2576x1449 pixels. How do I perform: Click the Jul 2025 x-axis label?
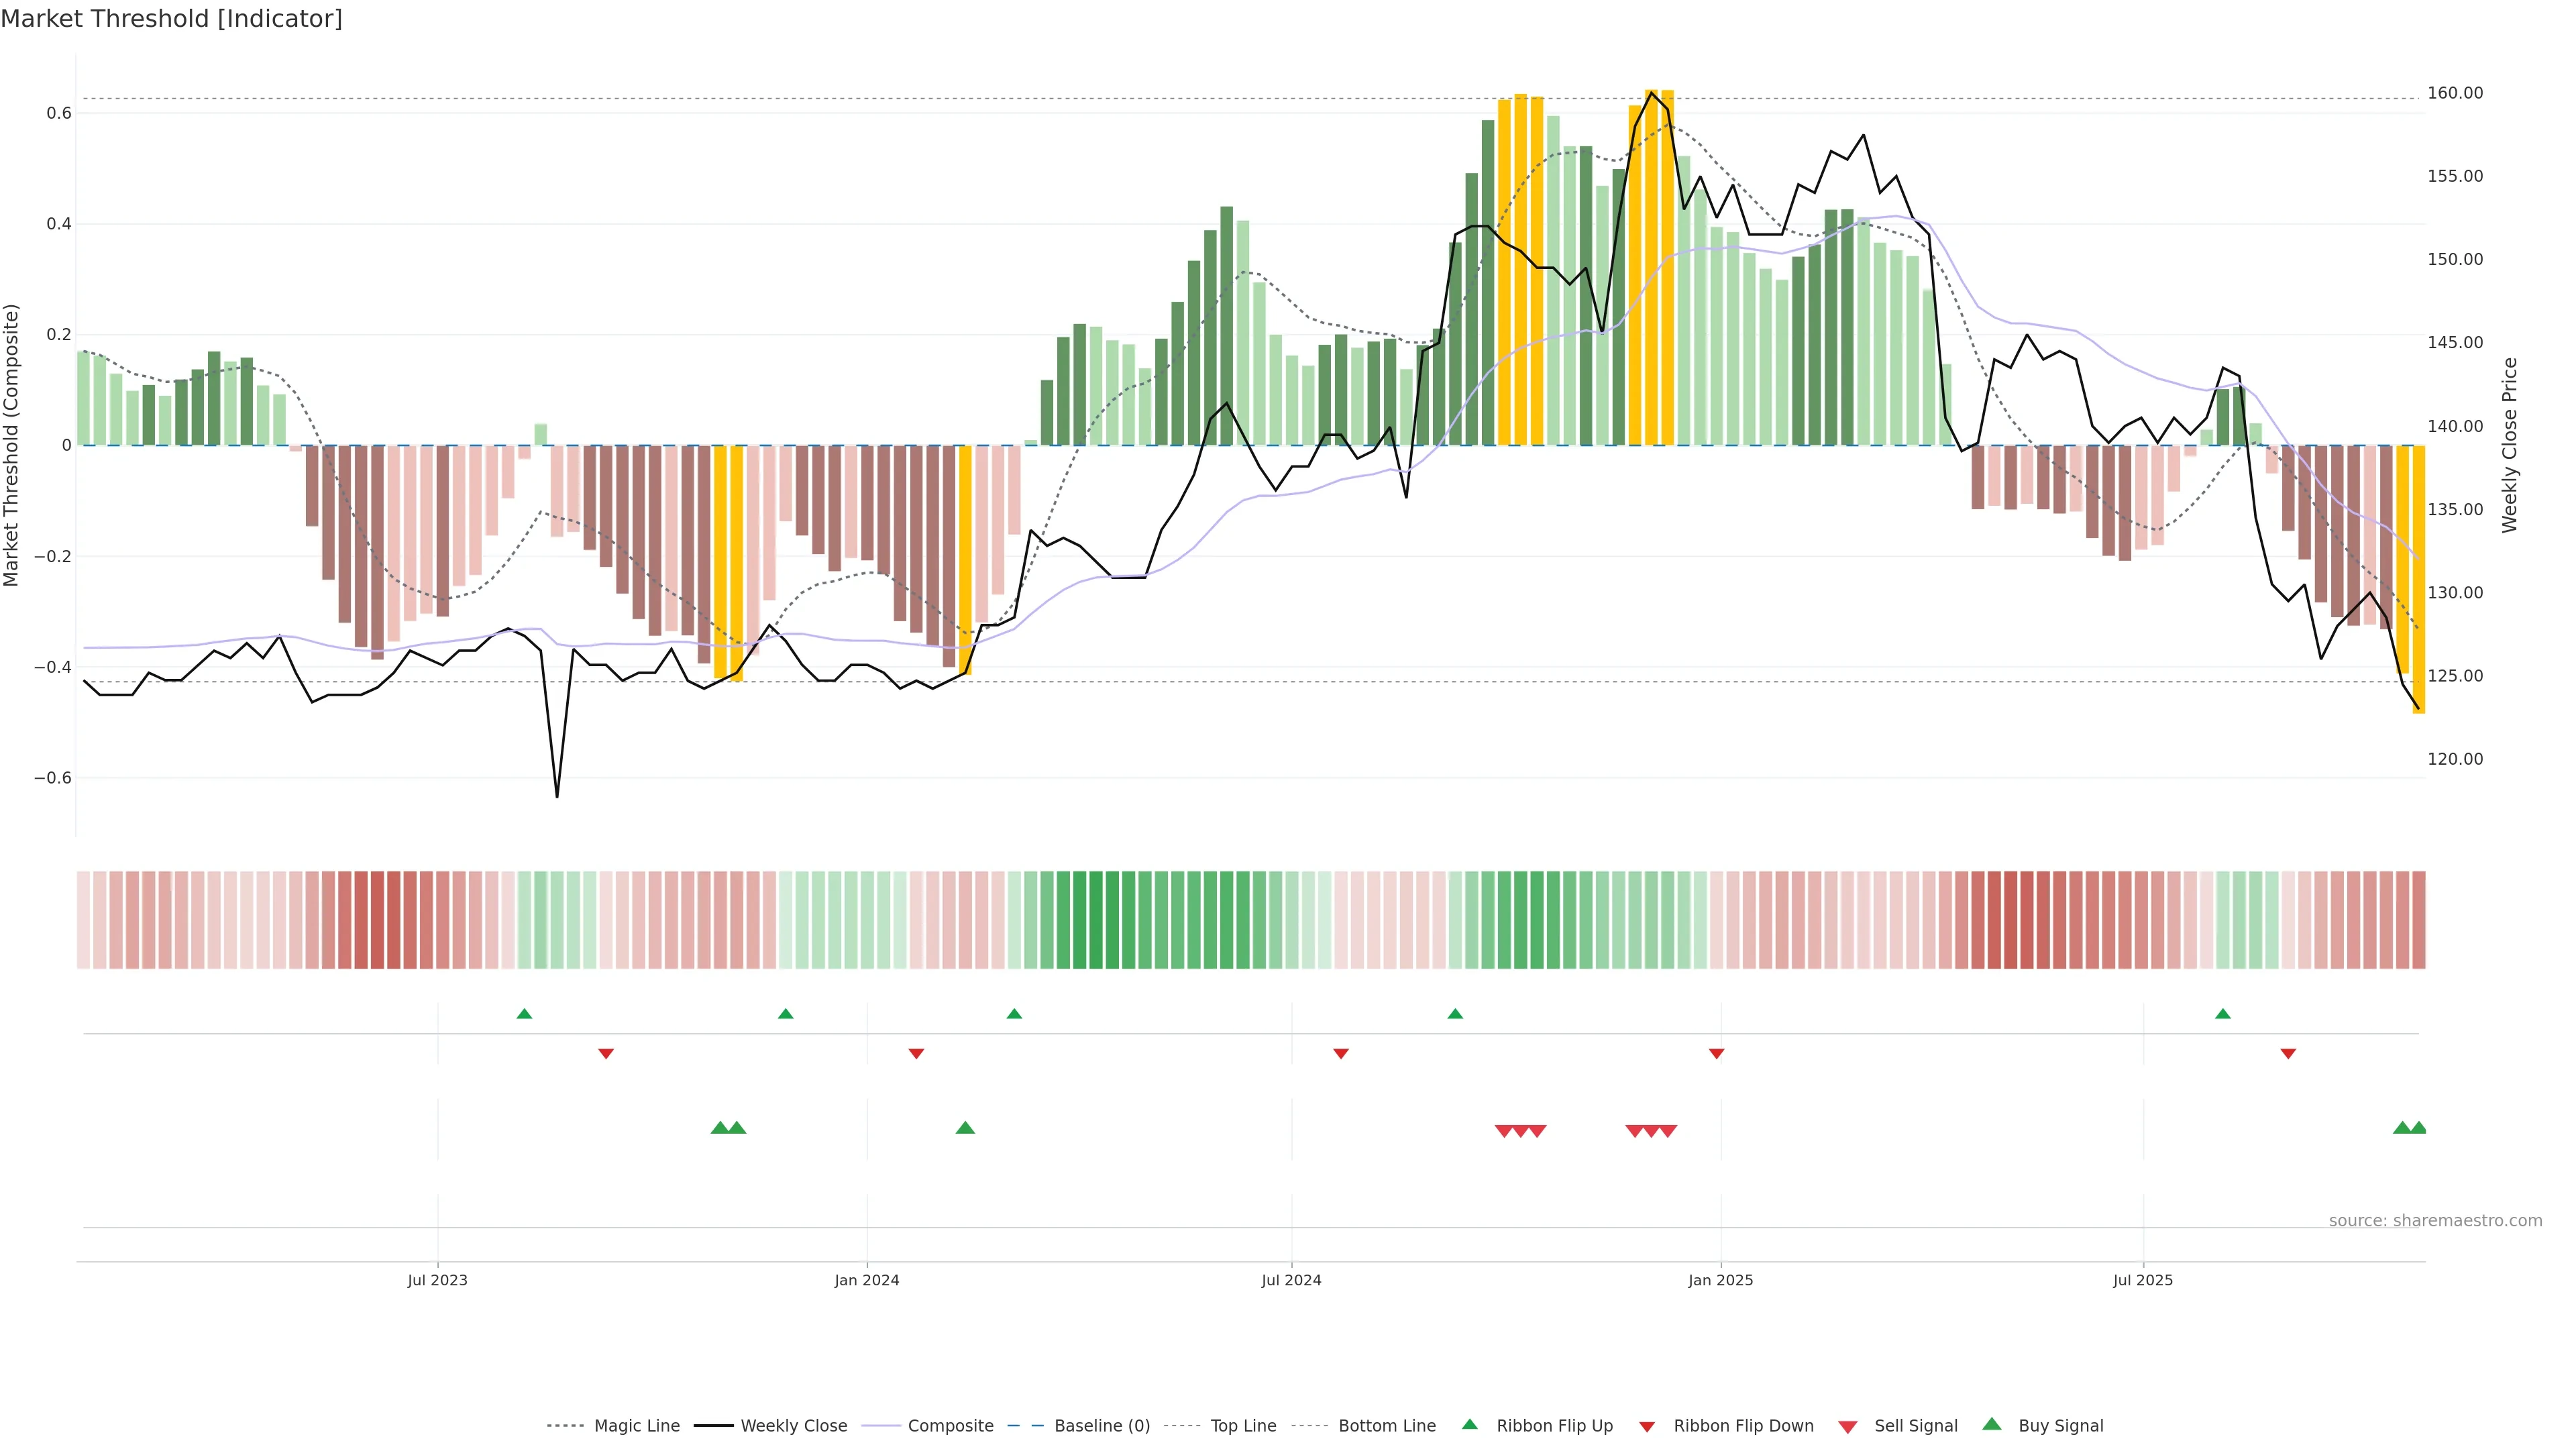point(2143,1280)
